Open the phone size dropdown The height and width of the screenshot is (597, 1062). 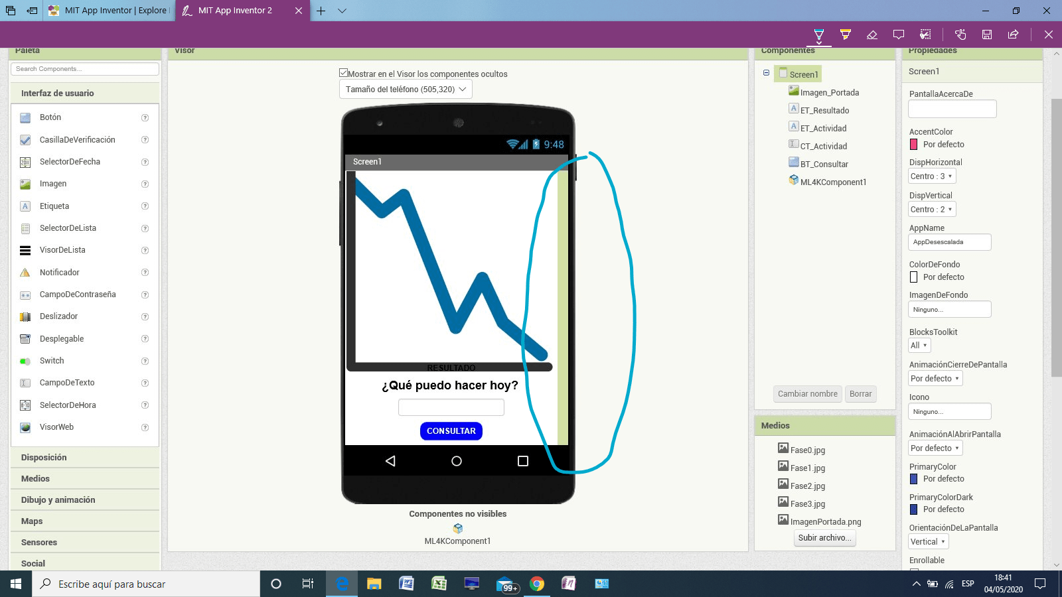pyautogui.click(x=406, y=90)
